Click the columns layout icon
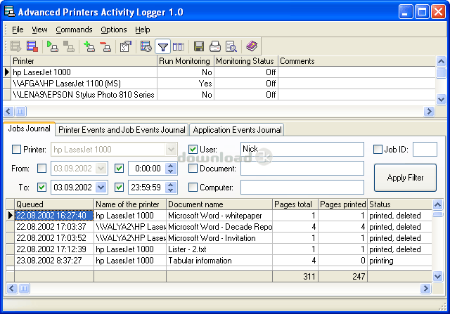The width and height of the screenshot is (450, 314). [179, 46]
